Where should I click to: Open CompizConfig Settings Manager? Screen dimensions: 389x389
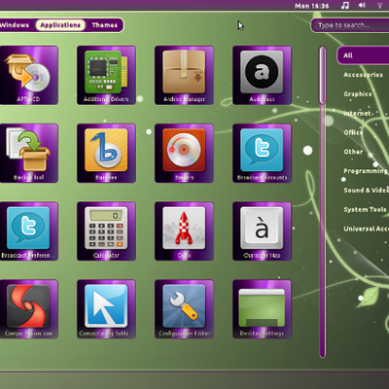[106, 309]
